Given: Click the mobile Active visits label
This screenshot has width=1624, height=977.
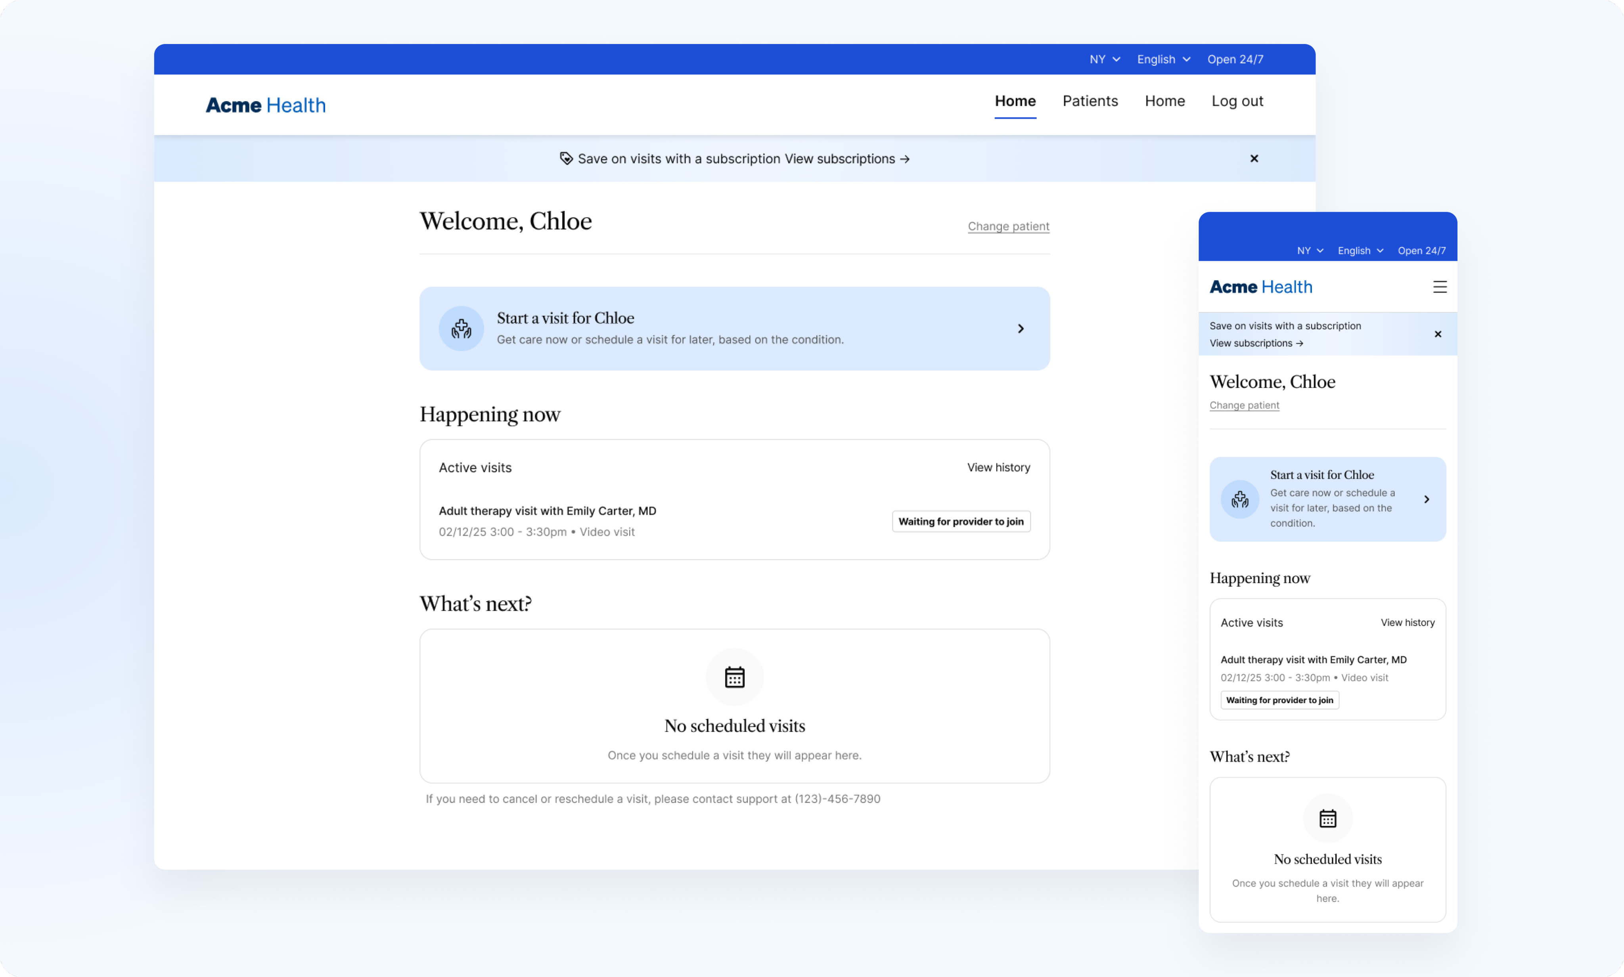Looking at the screenshot, I should (x=1251, y=623).
